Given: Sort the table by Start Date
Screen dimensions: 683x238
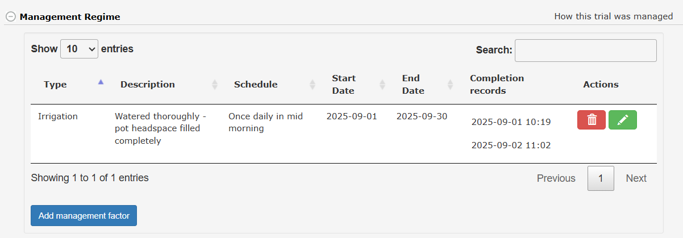Looking at the screenshot, I should (x=344, y=85).
